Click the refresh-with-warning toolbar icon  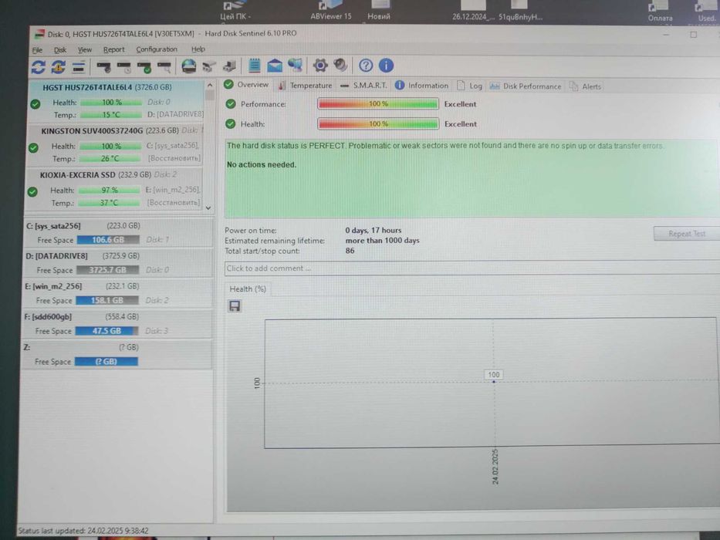click(x=58, y=67)
